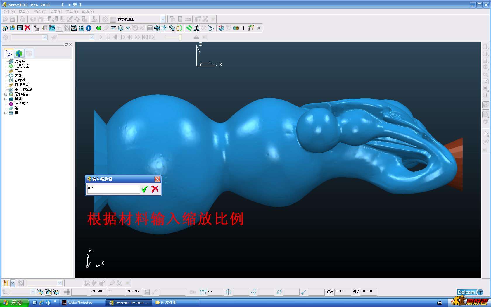Click the simulation speed slider handle
491x307 pixels.
(x=180, y=37)
